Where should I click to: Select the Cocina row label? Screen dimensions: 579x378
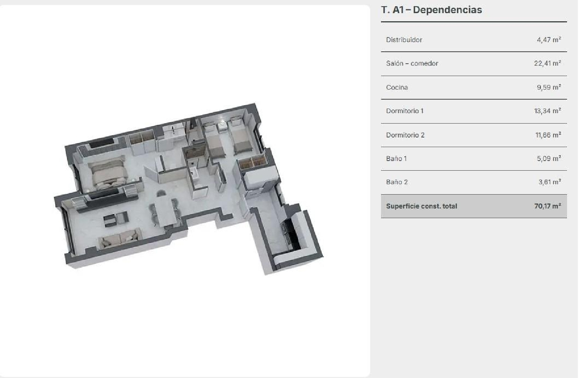point(397,87)
